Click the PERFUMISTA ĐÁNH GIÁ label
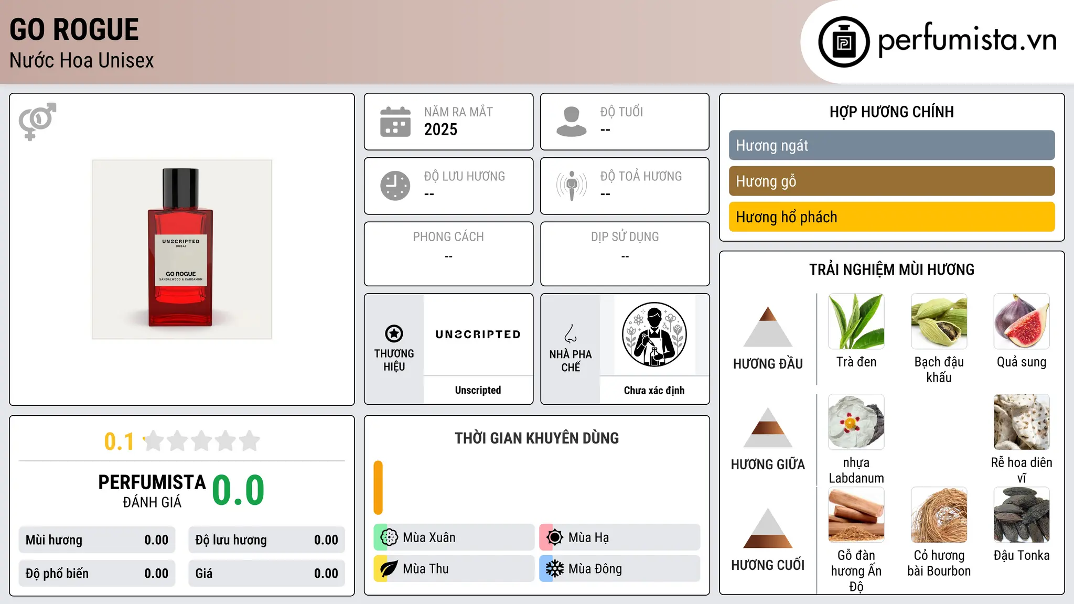The image size is (1074, 604). [152, 491]
